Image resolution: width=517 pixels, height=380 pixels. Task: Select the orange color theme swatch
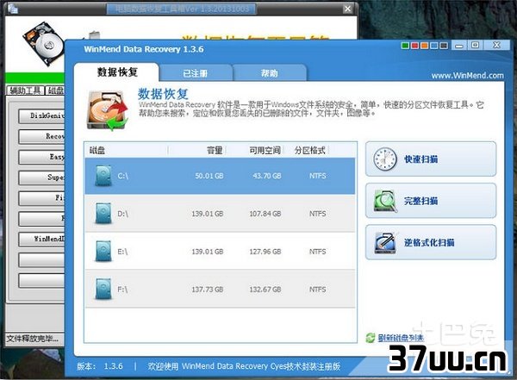(425, 46)
